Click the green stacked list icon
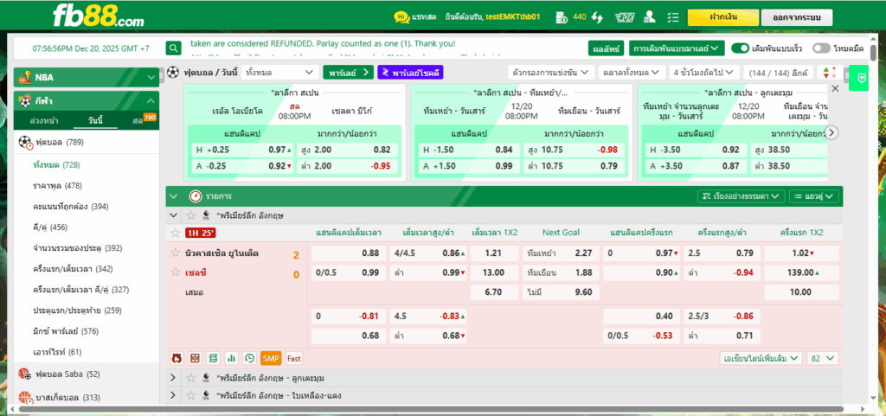Screen dimensions: 886x416 pyautogui.click(x=213, y=358)
